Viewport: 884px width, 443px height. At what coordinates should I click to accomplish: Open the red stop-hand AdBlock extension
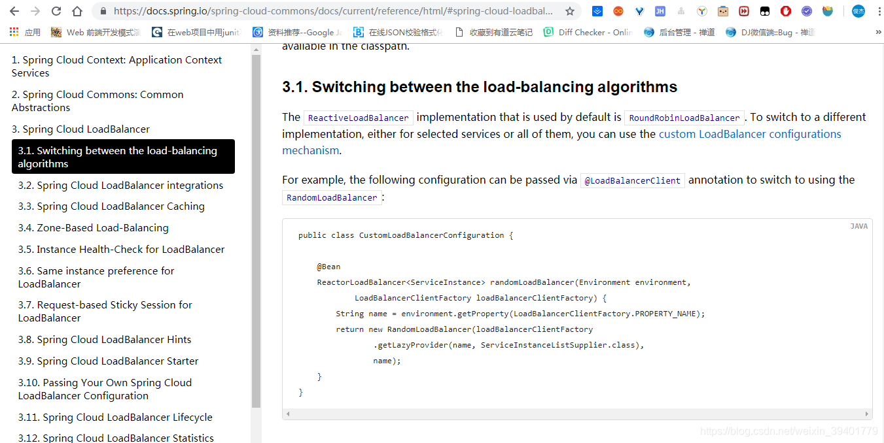[786, 11]
